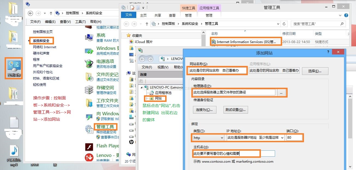Image resolution: width=356 pixels, height=170 pixels.
Task: Click the 控制面板主页 link
Action: 43,32
